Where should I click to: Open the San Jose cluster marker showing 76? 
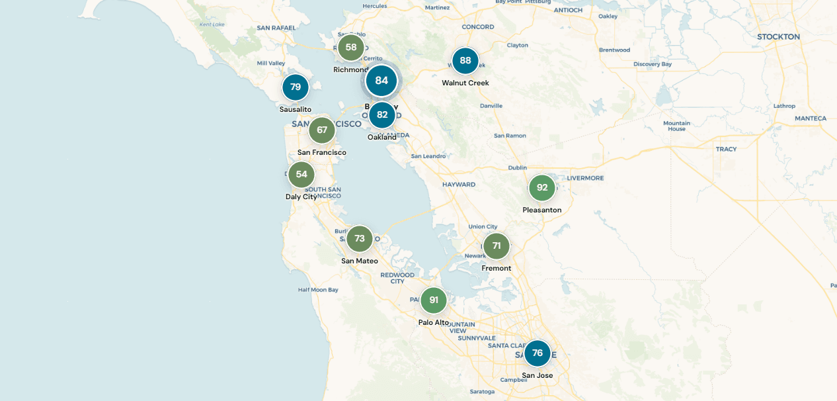click(537, 353)
